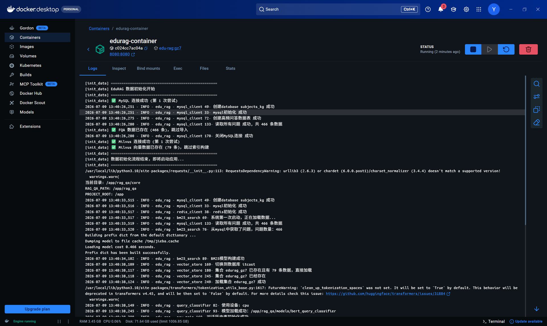This screenshot has height=326, width=547.
Task: Click log line 'Dumping model to file cache /tmp/jieba.cache'
Action: coord(132,241)
